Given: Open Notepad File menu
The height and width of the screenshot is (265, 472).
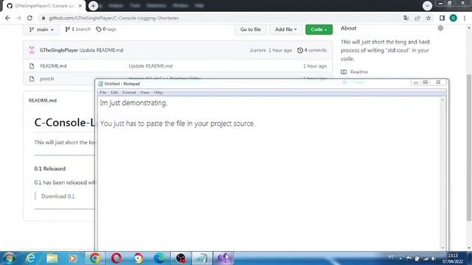Looking at the screenshot, I should tap(103, 93).
